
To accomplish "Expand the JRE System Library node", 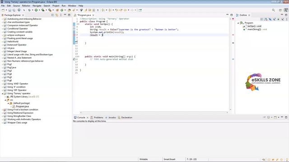I will pos(5,97).
